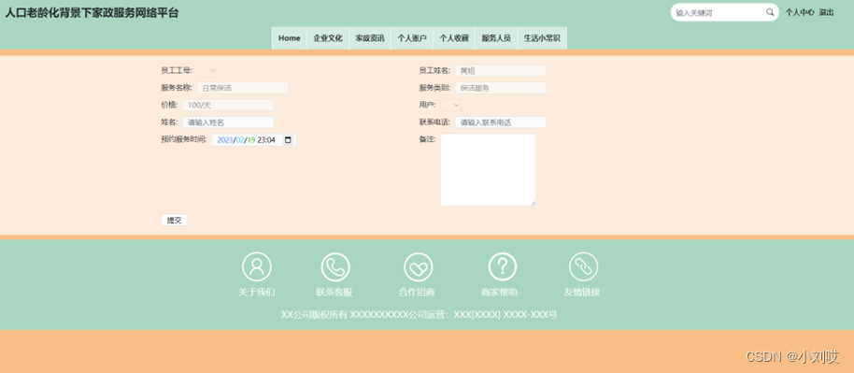This screenshot has height=373, width=854.
Task: Click the 联系客服 phone icon
Action: click(x=335, y=267)
